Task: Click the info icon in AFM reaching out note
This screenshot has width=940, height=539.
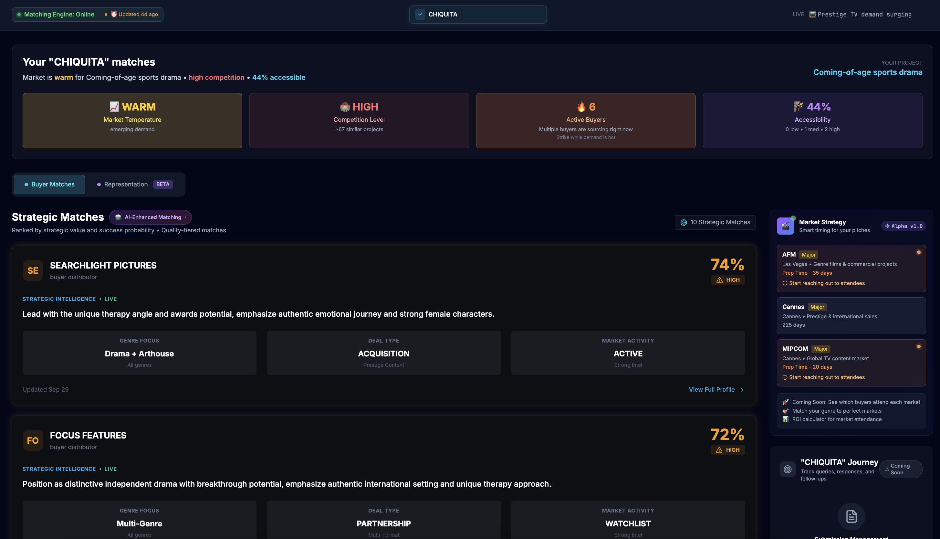Action: (785, 284)
